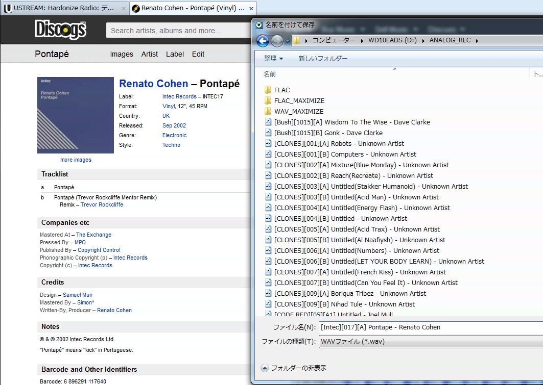The image size is (543, 385).
Task: Open the 整理 dropdown menu
Action: pyautogui.click(x=273, y=59)
